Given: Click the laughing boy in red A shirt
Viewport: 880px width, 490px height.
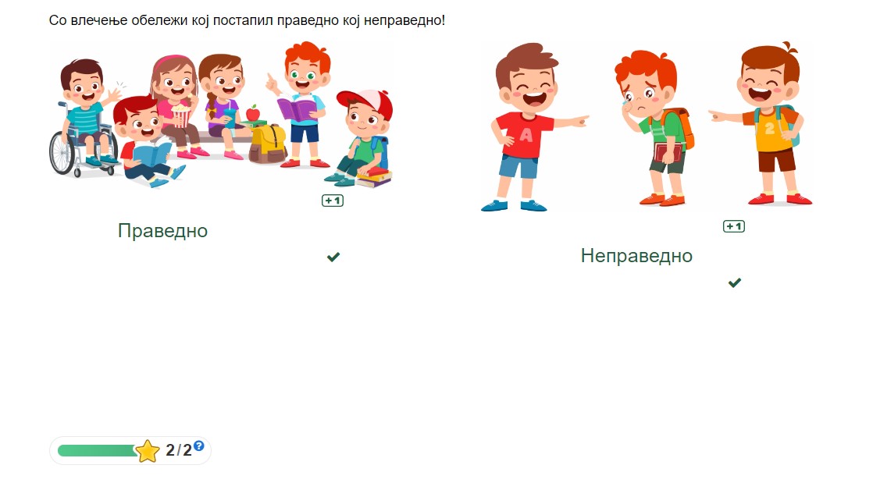Looking at the screenshot, I should coord(530,126).
